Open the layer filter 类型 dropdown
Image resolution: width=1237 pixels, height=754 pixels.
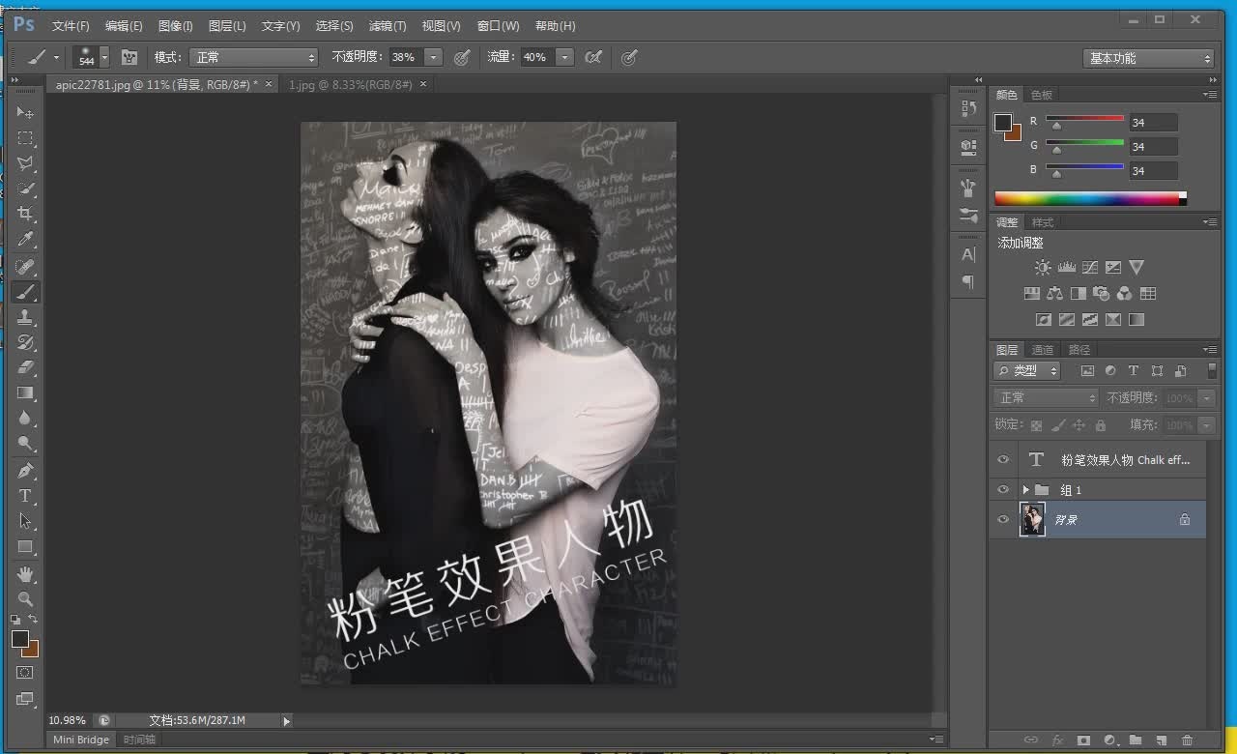pyautogui.click(x=1027, y=371)
